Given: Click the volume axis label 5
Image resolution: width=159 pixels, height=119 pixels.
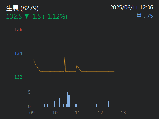Looking at the screenshot, I should [29, 92].
